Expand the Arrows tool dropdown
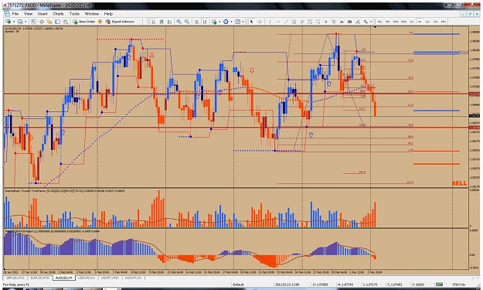This screenshot has height=290, width=483. (371, 22)
